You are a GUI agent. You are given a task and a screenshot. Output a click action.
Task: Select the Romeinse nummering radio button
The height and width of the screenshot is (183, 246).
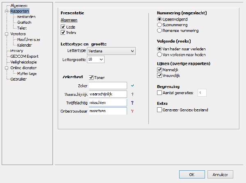[159, 30]
